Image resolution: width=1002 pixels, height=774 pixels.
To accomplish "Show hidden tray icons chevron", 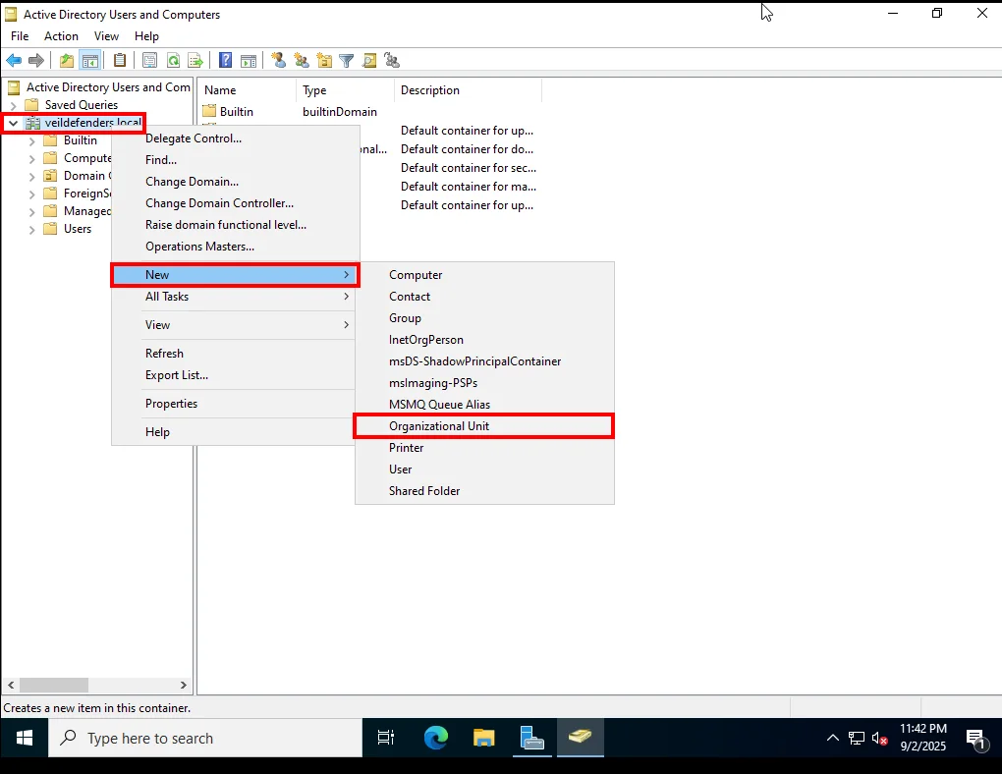I will (x=833, y=739).
